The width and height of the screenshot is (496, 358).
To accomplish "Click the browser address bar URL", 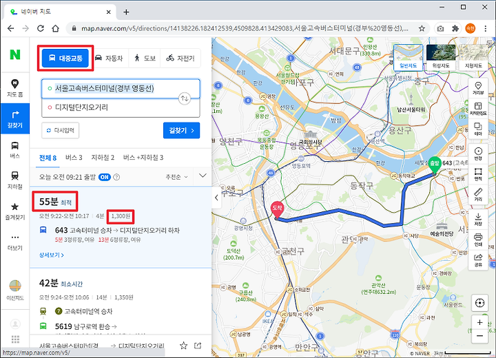I will 245,28.
